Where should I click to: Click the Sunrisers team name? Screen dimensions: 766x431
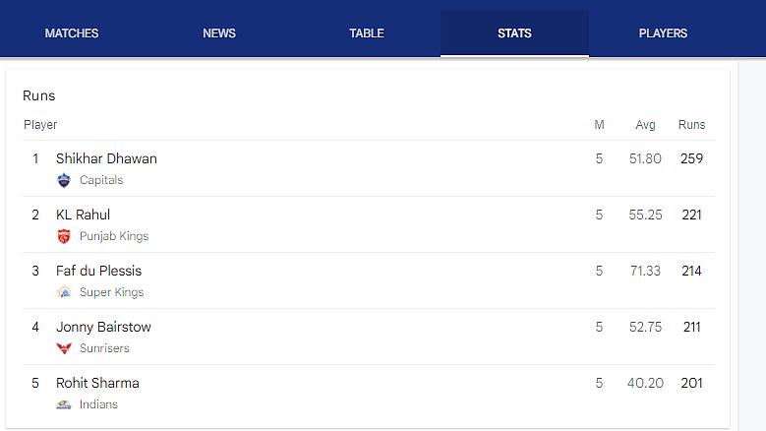coord(104,348)
